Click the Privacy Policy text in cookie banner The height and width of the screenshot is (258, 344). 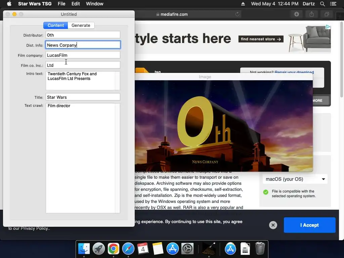35,228
